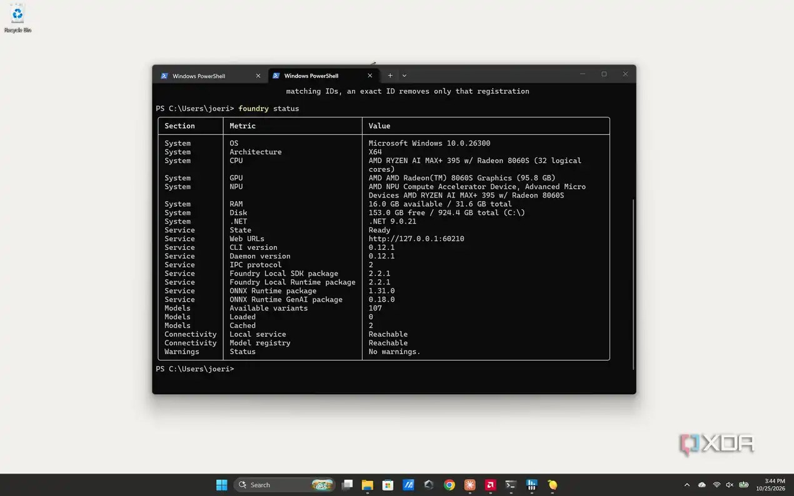
Task: Click the OneDrive cloud tray icon
Action: click(702, 485)
